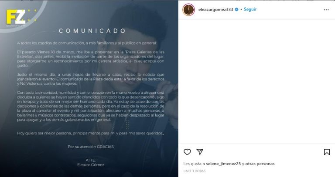Like the post with the heart icon

coord(187,152)
